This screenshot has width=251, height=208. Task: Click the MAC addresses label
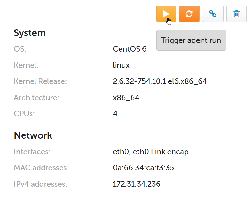41,168
